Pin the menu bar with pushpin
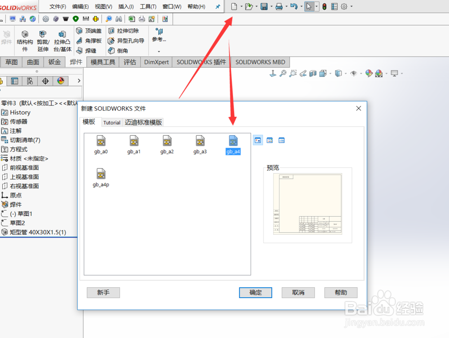 click(218, 6)
